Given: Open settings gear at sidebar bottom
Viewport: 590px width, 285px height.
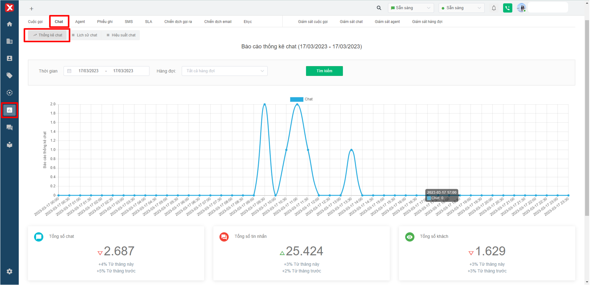Looking at the screenshot, I should click(10, 272).
